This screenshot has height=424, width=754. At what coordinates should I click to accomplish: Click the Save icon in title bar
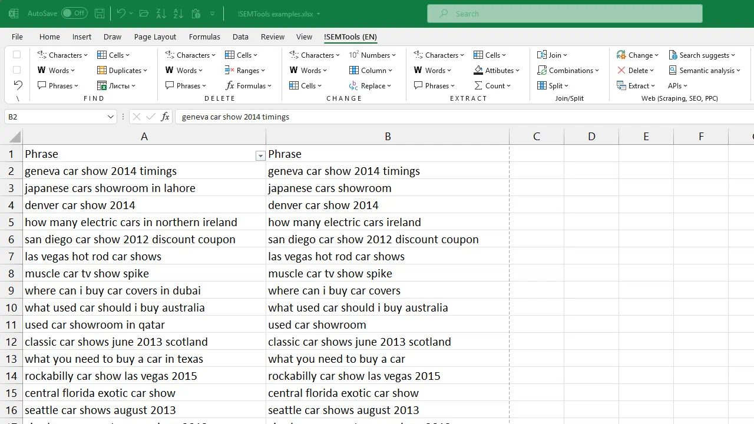(x=100, y=13)
